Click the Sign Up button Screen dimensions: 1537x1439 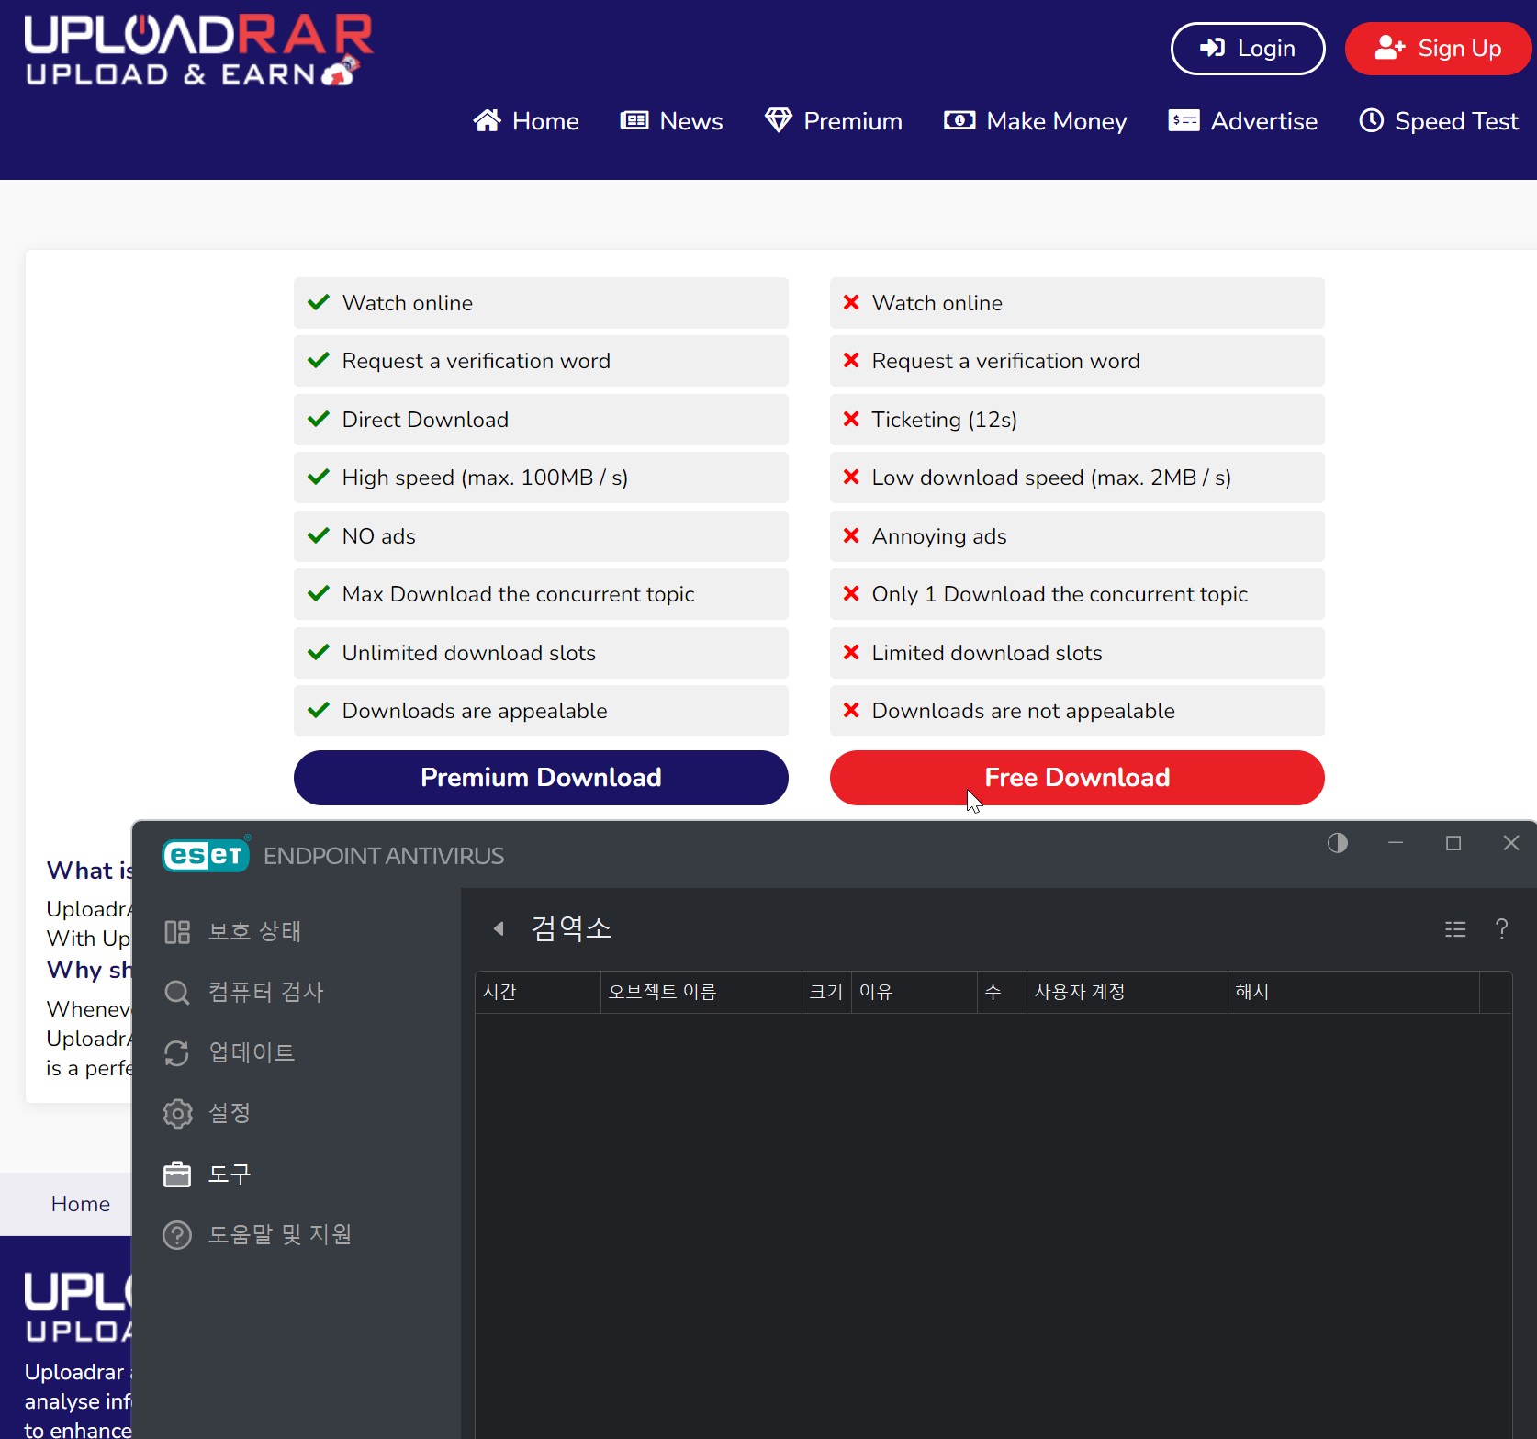(x=1439, y=49)
